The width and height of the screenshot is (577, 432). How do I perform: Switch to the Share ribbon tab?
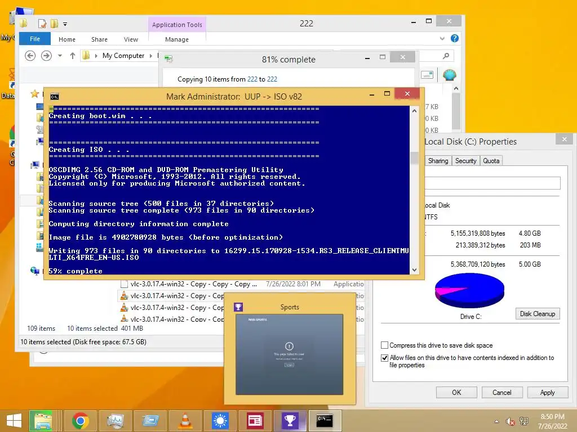[x=99, y=39]
